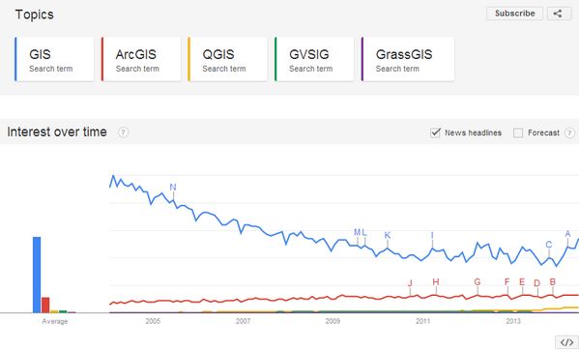Select the GIS search term card
Viewport: 579px width, 352px height.
(x=54, y=59)
